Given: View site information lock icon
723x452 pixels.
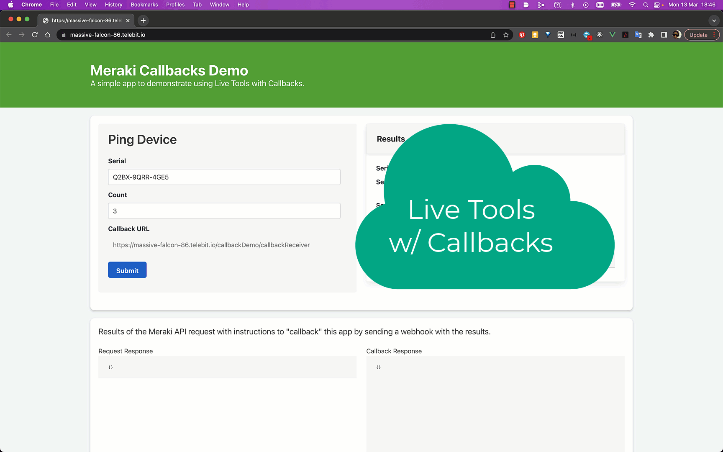Looking at the screenshot, I should [64, 35].
